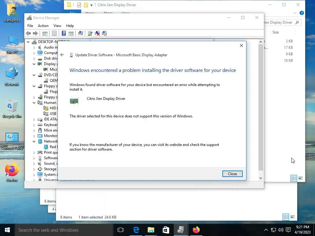Click the Start button

click(x=7, y=230)
